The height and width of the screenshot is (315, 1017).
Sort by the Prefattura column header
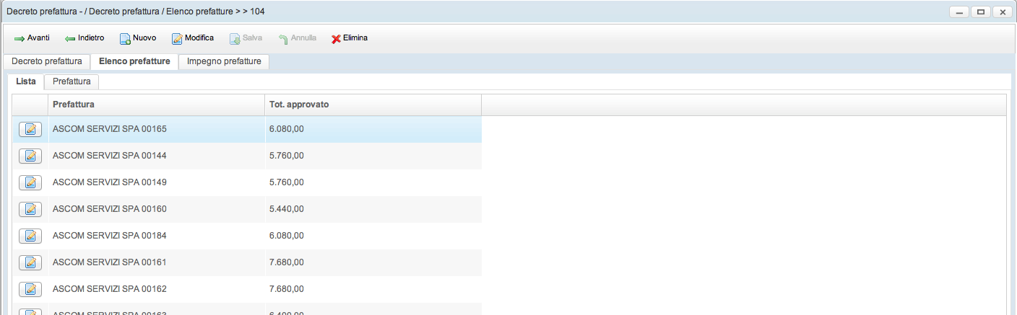pos(156,105)
